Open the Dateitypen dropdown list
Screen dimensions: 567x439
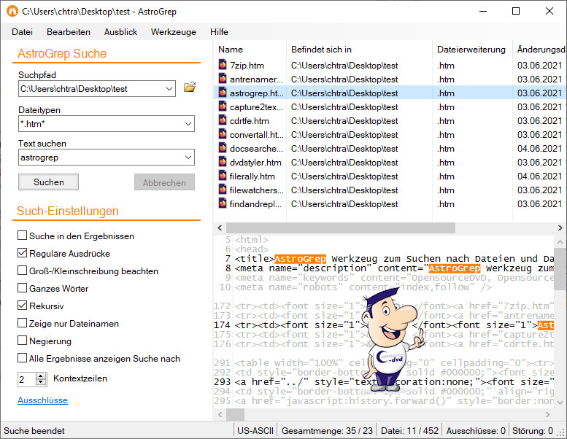(x=188, y=123)
